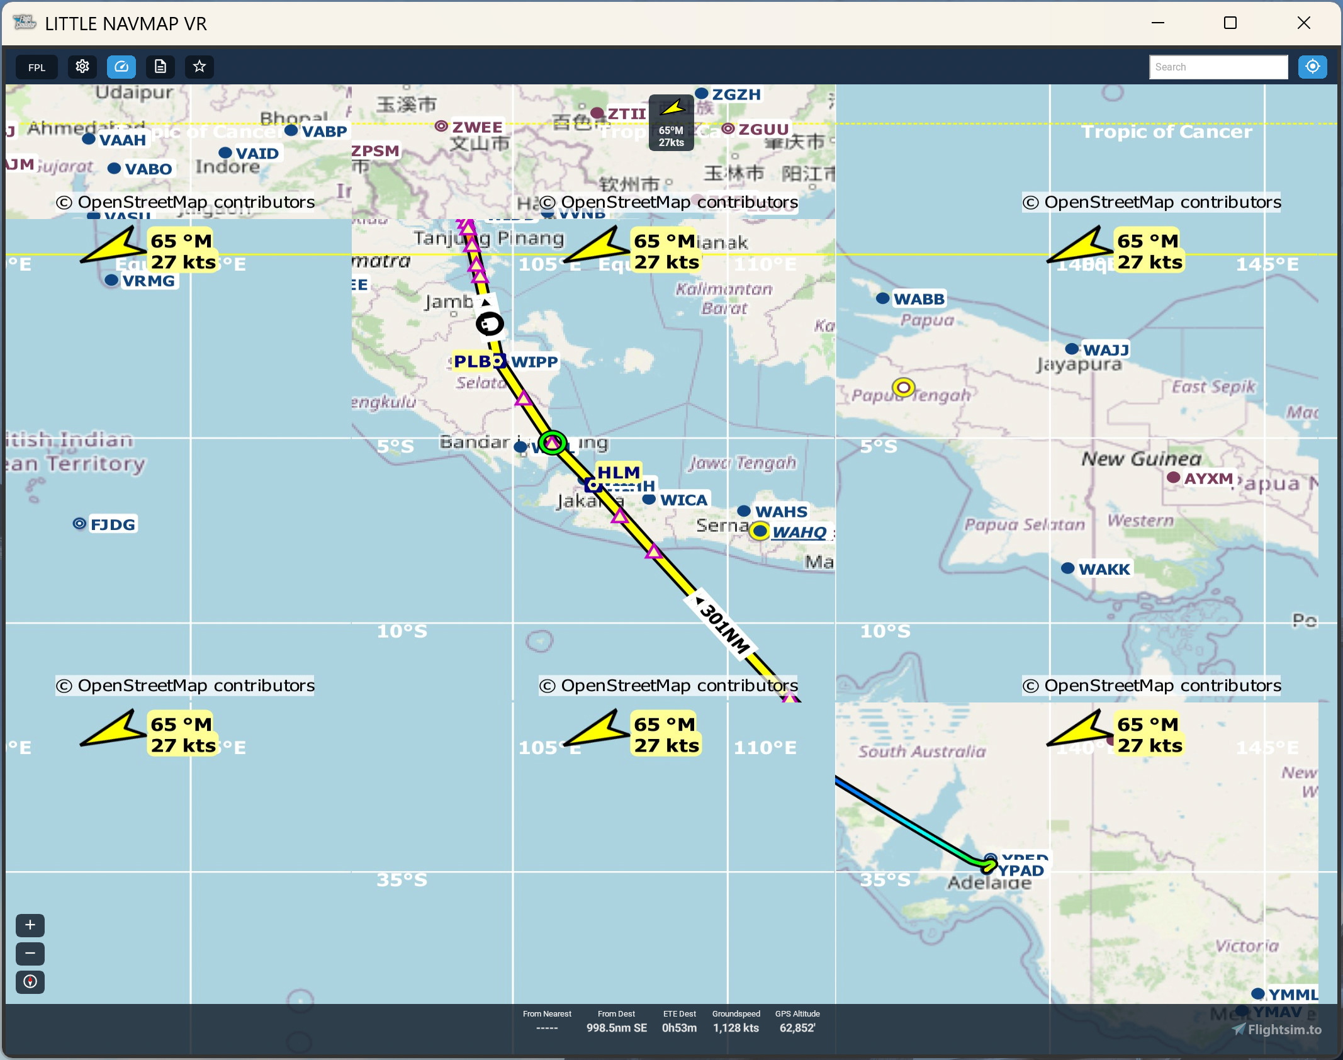Click the aircraft symbol over Sumatra

click(490, 323)
